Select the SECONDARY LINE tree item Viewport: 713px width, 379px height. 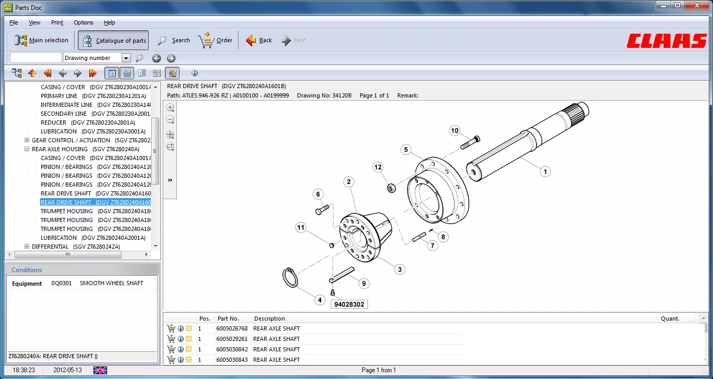(x=96, y=114)
